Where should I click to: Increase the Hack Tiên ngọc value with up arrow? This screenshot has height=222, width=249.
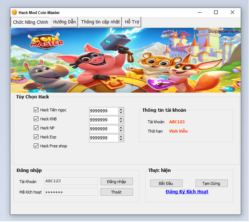tap(121, 109)
